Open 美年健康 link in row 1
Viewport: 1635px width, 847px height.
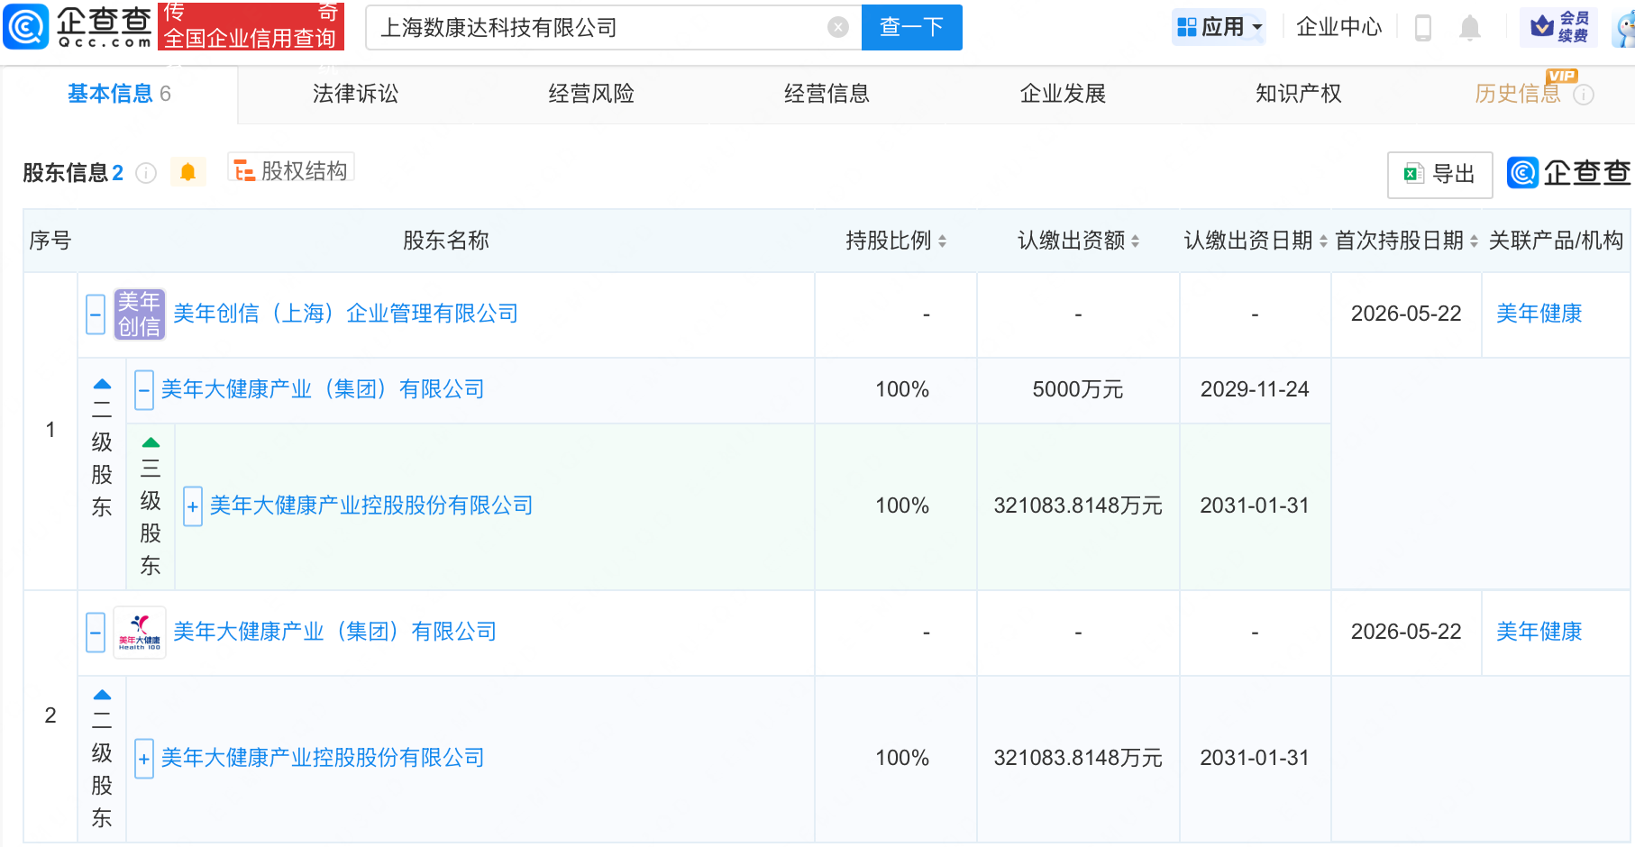point(1539,314)
